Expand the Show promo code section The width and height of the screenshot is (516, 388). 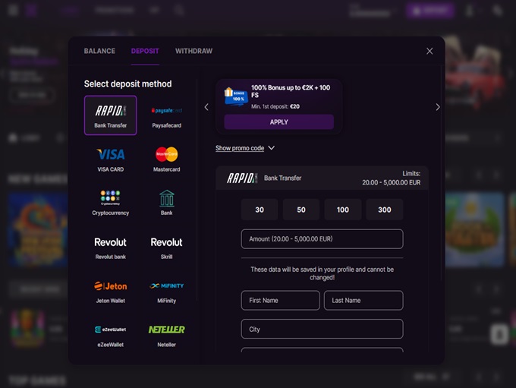(244, 148)
